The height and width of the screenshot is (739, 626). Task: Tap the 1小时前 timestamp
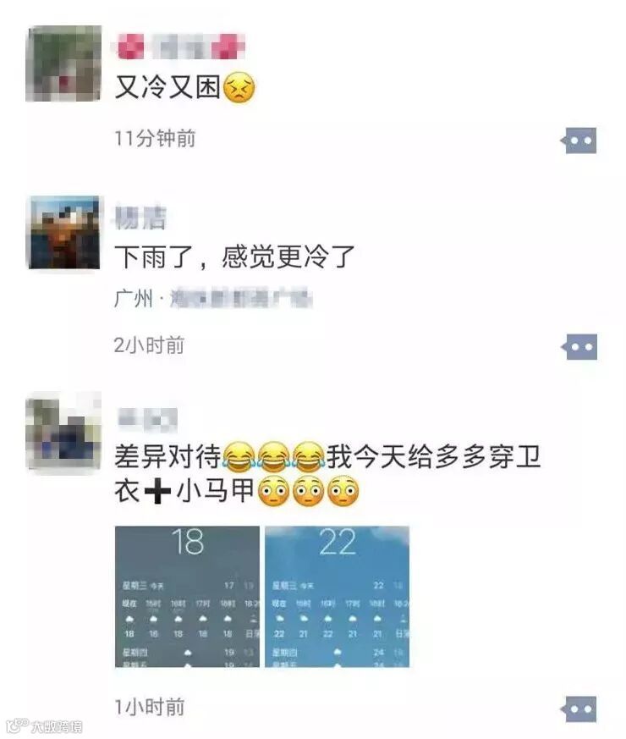150,708
